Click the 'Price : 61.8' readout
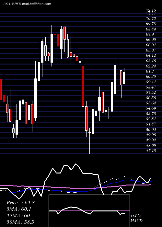162x227 pixels. click(20, 203)
